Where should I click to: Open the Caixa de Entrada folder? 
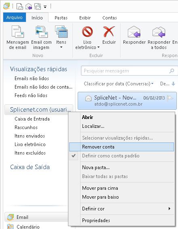(x=32, y=119)
